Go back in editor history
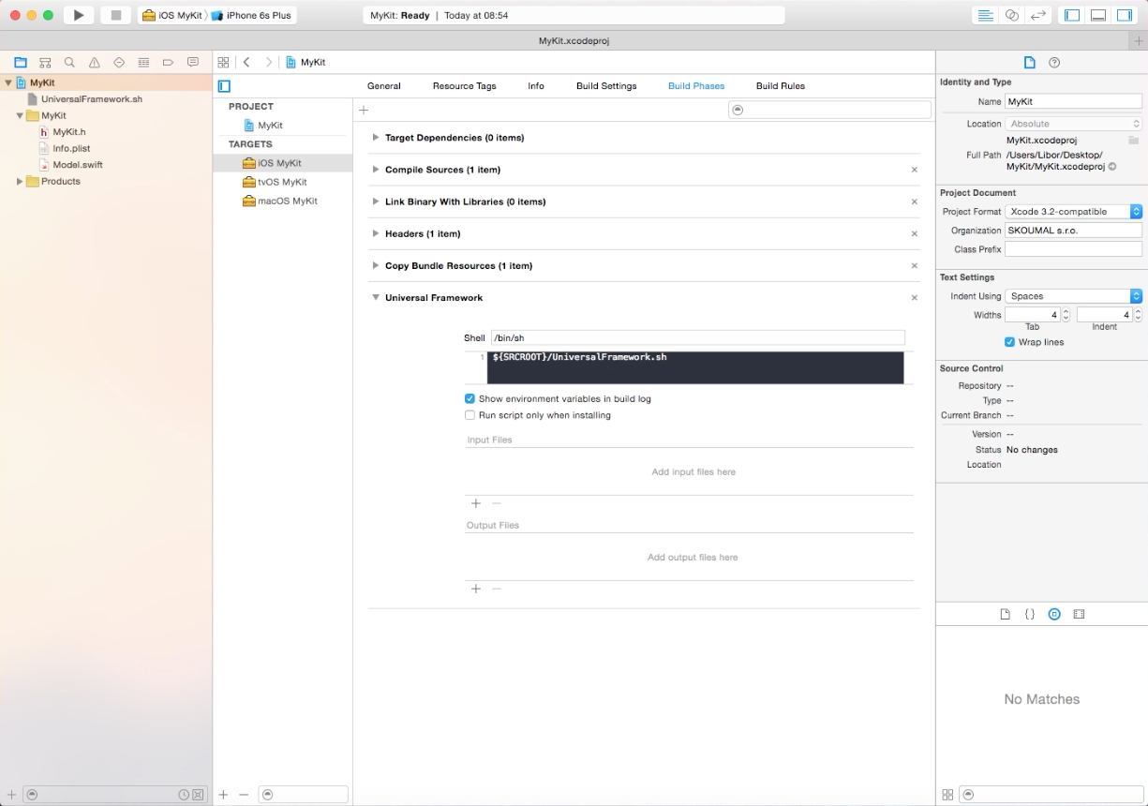The width and height of the screenshot is (1148, 806). [x=246, y=63]
